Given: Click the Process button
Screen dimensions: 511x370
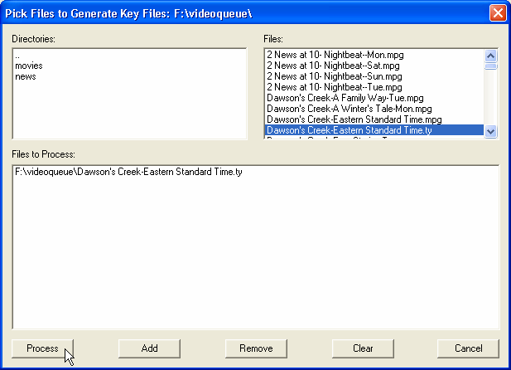Looking at the screenshot, I should (43, 348).
